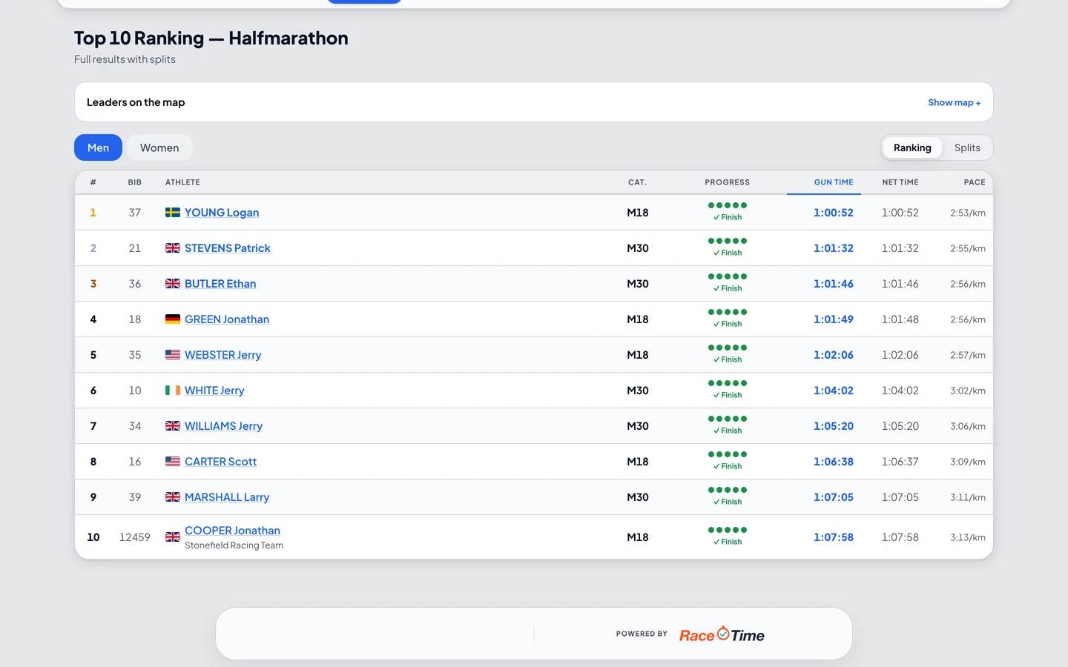Click pace value 3:02/km
Viewport: 1068px width, 667px height.
point(968,391)
